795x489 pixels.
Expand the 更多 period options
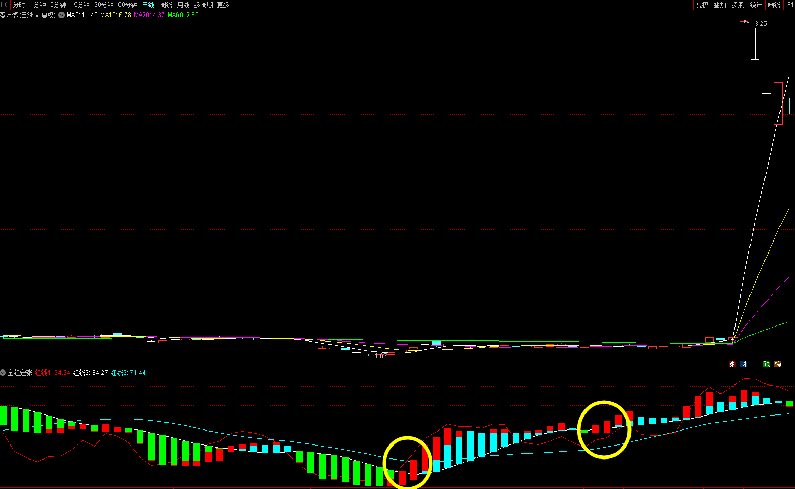[226, 5]
